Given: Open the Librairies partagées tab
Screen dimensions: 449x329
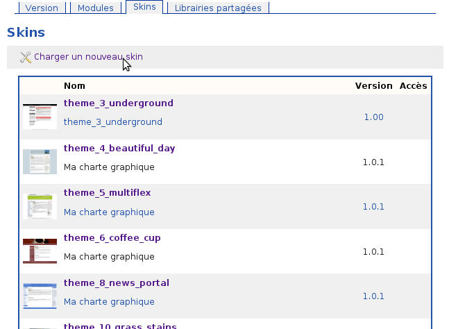Looking at the screenshot, I should coord(218,8).
